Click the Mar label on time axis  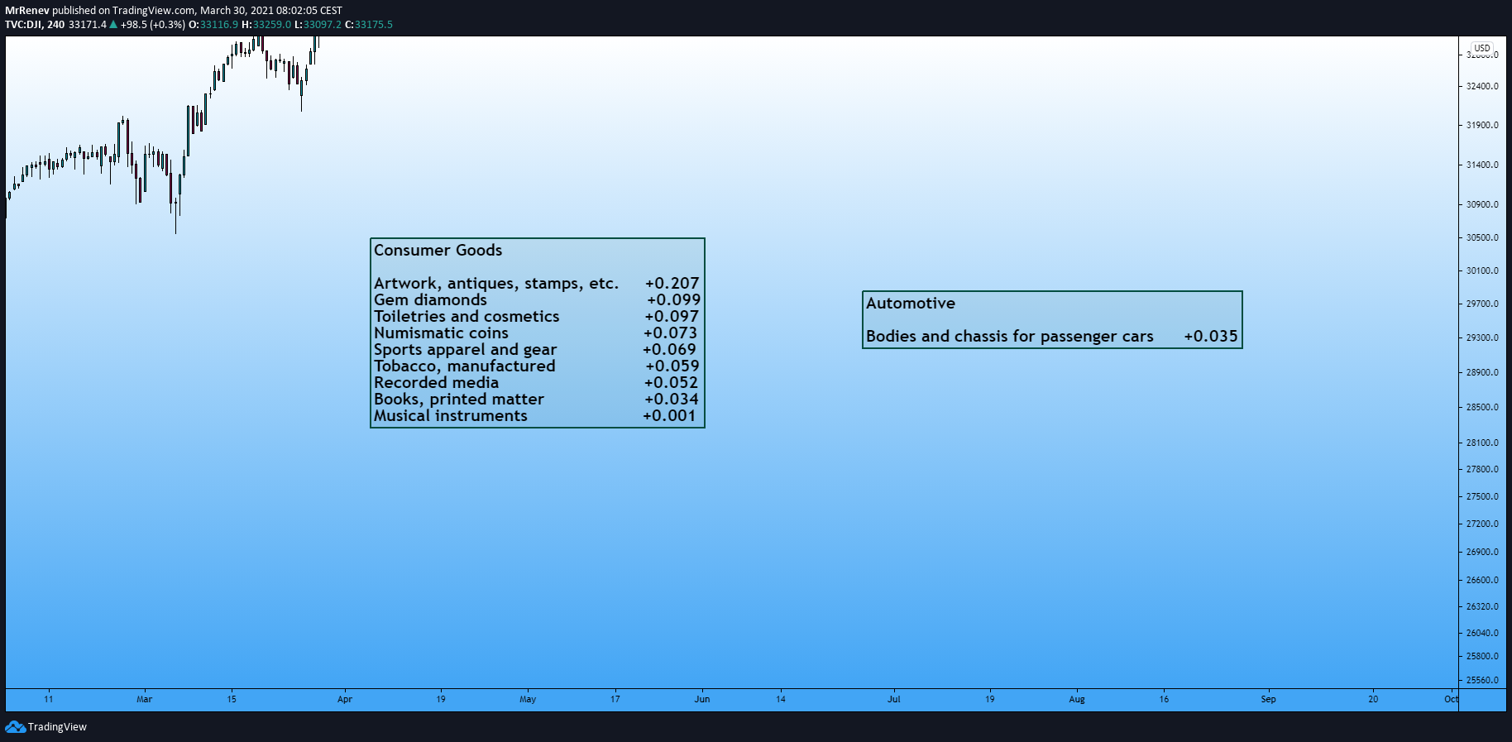[x=145, y=700]
